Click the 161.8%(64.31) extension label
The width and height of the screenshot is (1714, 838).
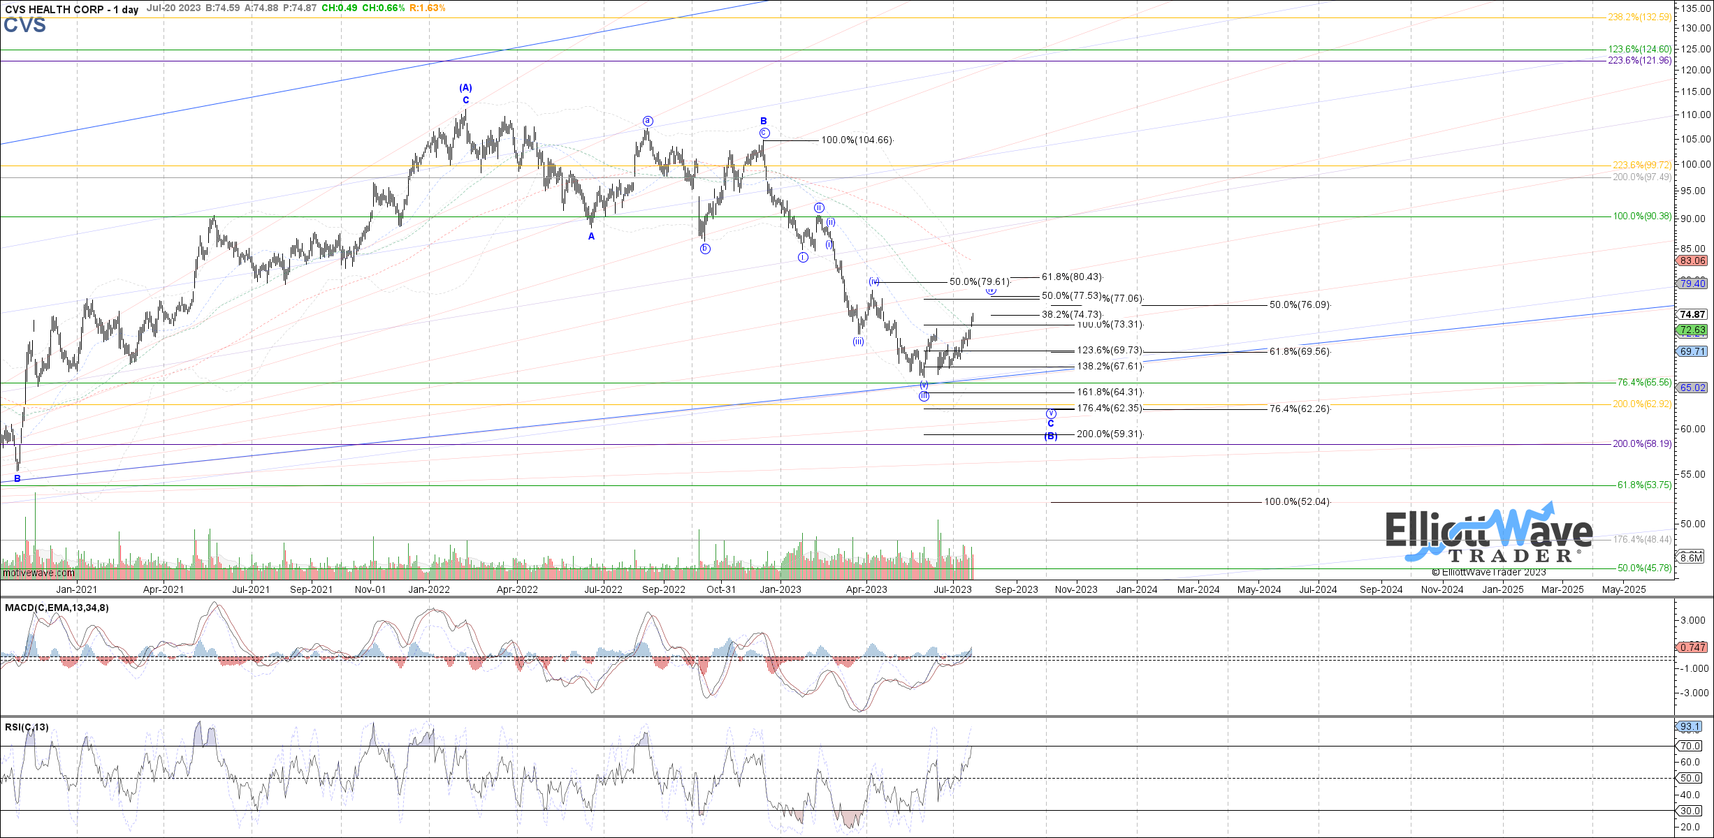point(1110,392)
